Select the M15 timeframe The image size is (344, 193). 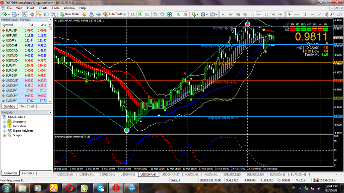coord(238,14)
